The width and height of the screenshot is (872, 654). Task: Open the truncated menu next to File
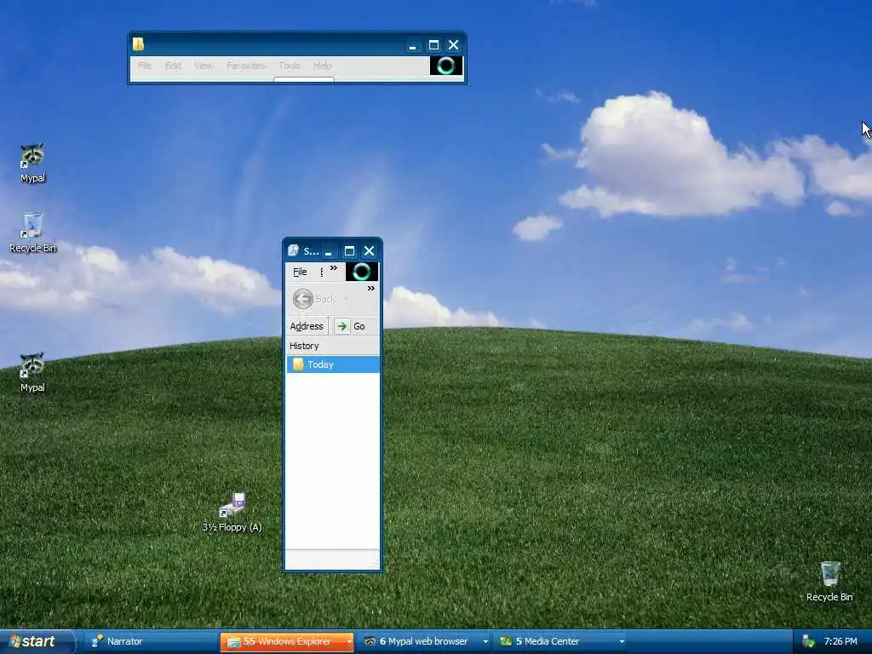321,272
